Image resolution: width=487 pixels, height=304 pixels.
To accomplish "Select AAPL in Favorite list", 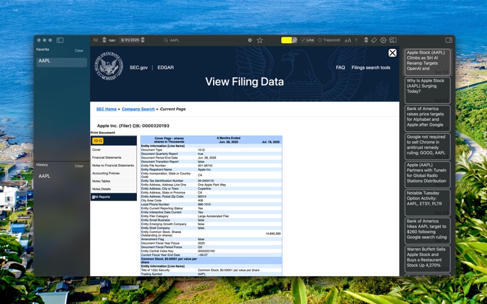I will (61, 62).
